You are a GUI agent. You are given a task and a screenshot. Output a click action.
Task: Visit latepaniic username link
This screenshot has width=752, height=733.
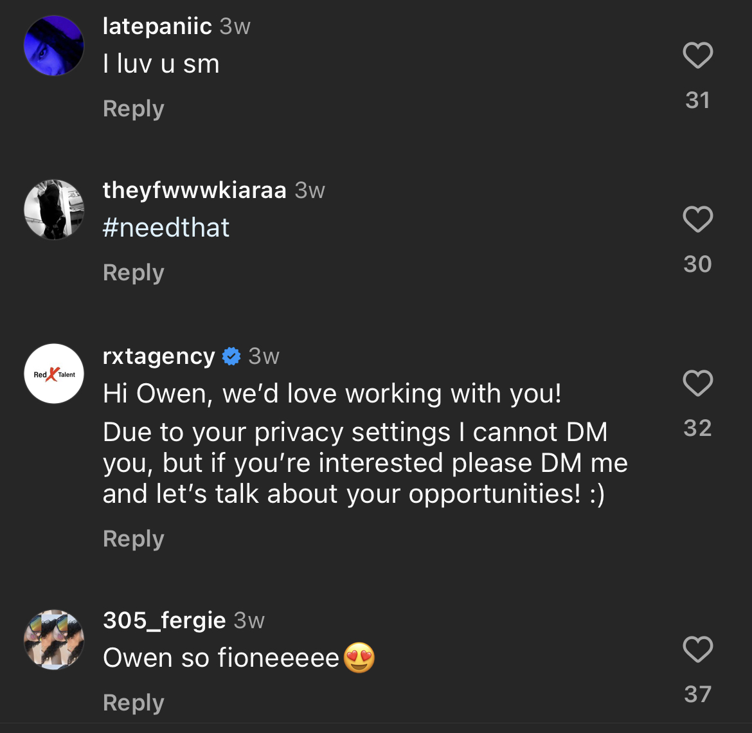[x=157, y=26]
